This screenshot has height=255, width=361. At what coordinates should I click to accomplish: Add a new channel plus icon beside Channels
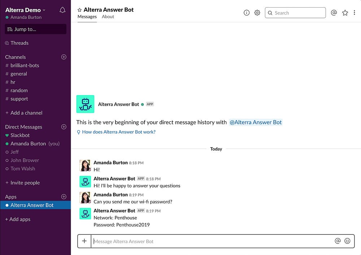point(64,57)
